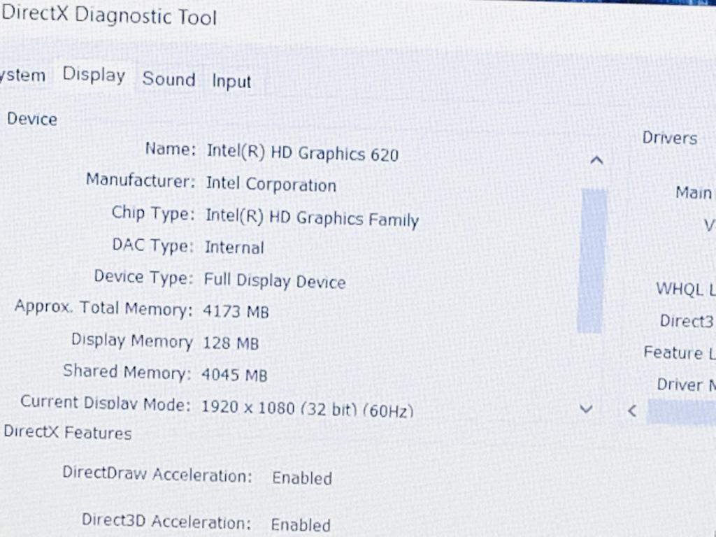Click the Shared Memory: label
The width and height of the screenshot is (716, 537).
click(127, 372)
